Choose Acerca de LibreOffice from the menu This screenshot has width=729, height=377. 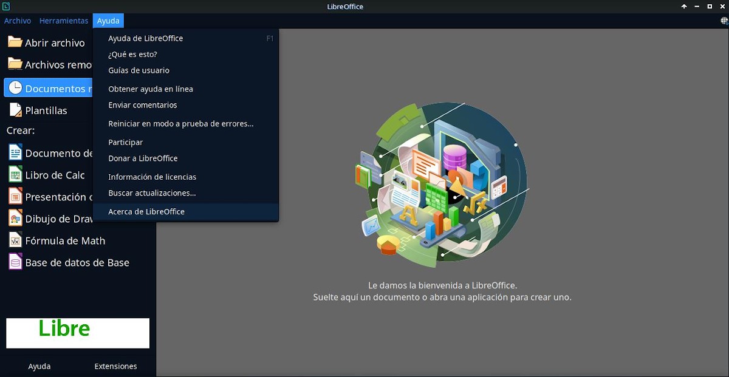point(146,212)
